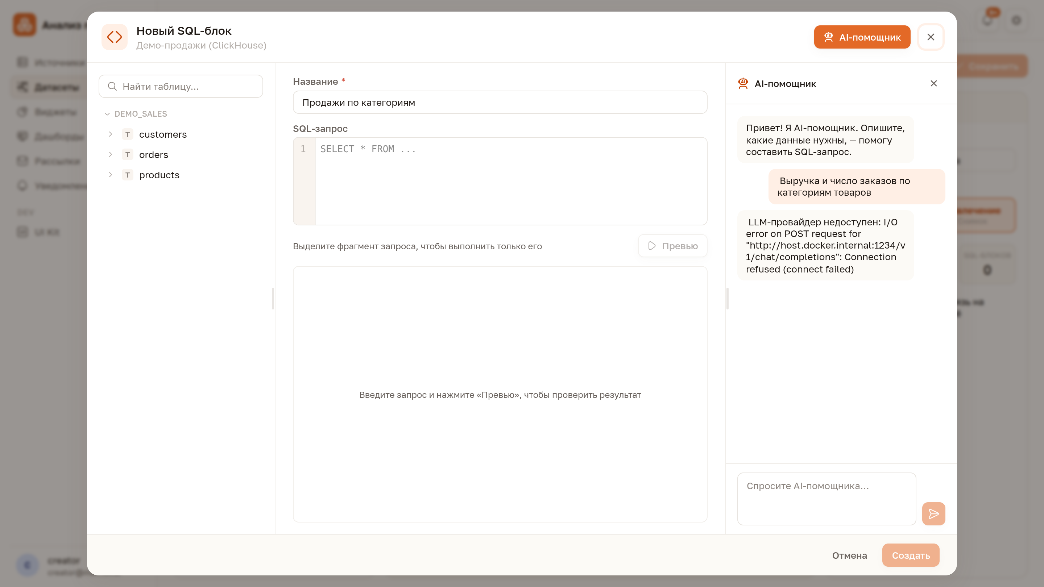Click the app logo in background sidebar
Viewport: 1044px width, 587px height.
click(24, 25)
